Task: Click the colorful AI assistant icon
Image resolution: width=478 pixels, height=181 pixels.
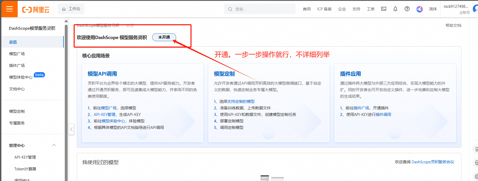Action: tap(419, 9)
